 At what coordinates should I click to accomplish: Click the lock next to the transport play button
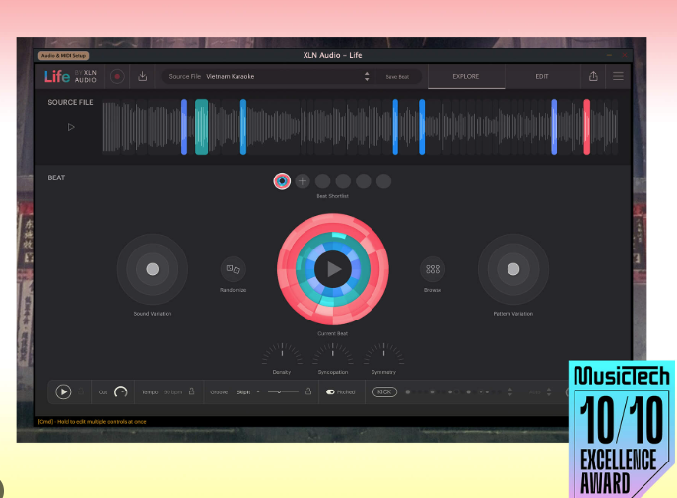pos(81,391)
